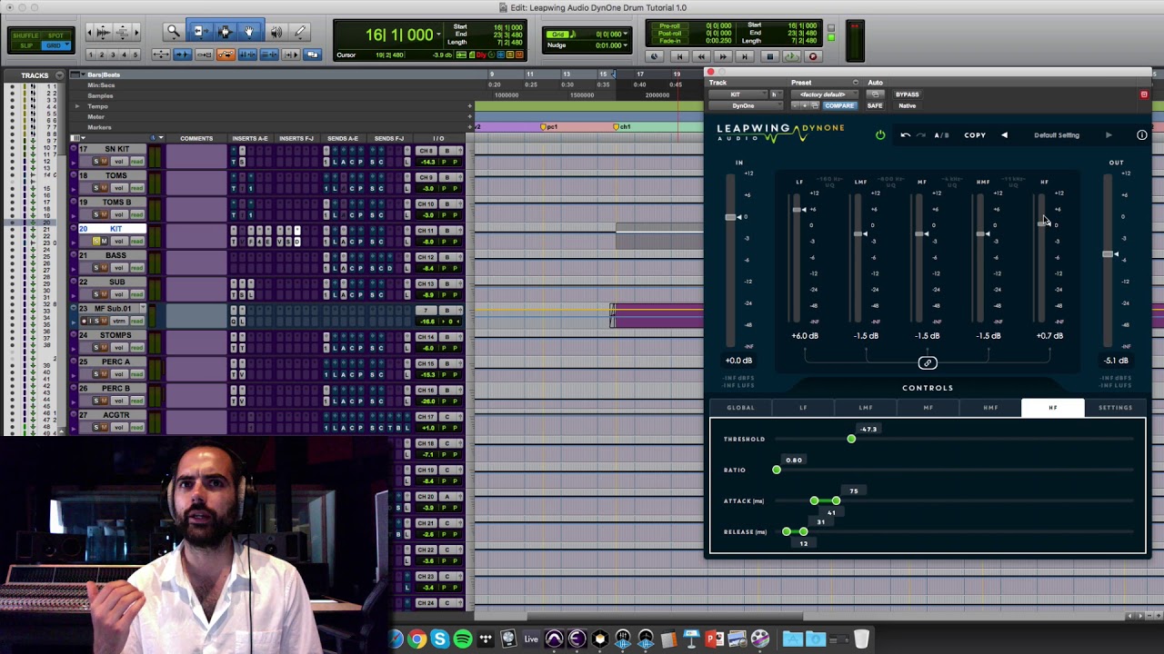Click the BYPASS button
This screenshot has height=654, width=1164.
907,94
